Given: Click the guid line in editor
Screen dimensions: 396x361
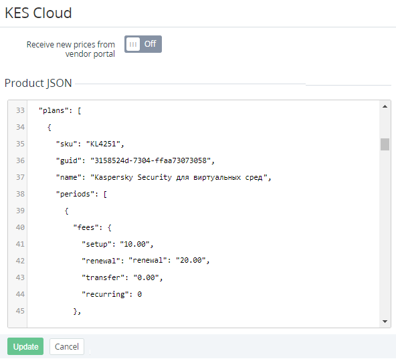Looking at the screenshot, I should coord(135,160).
